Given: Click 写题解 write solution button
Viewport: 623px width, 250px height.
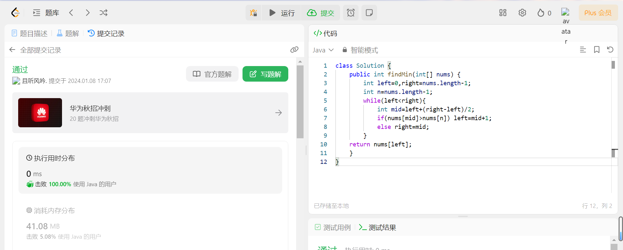Looking at the screenshot, I should 265,74.
